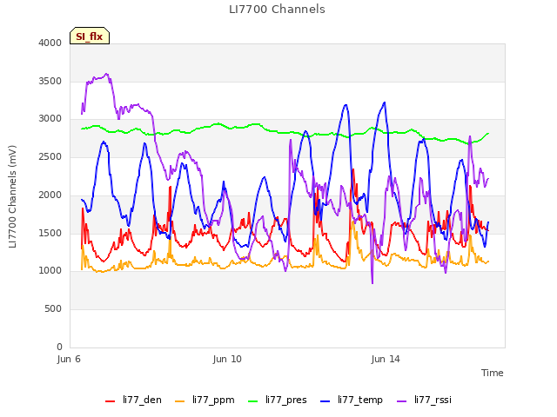Click the 3000 y-axis tick label
Viewport: 557px width, 417px height.
point(50,119)
